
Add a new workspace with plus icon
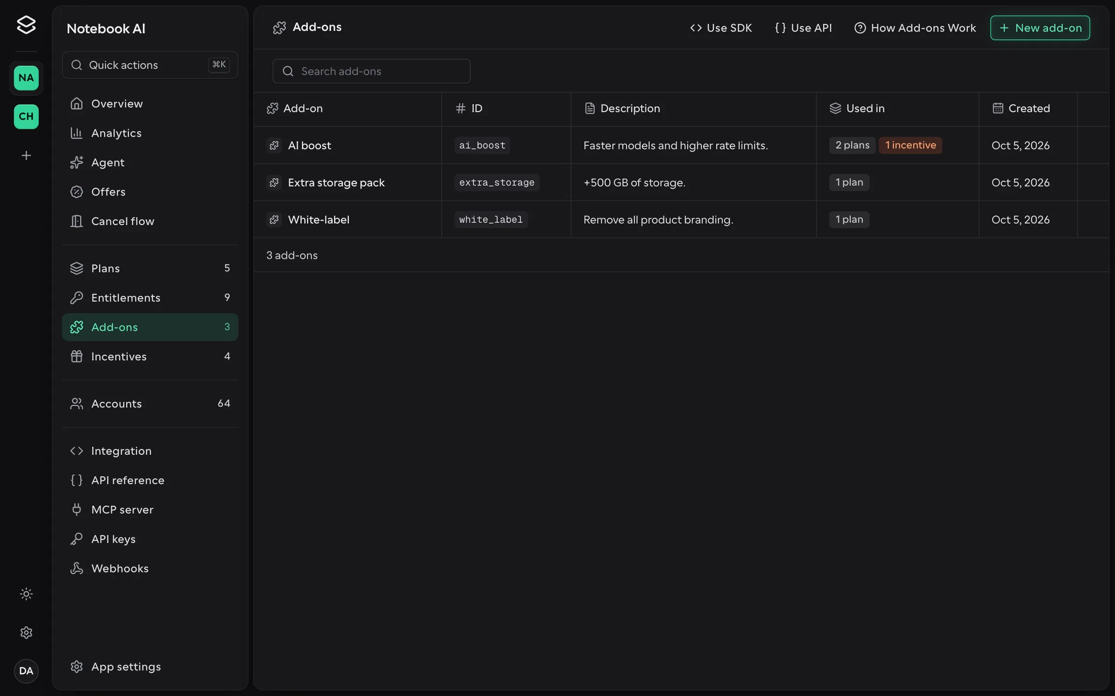click(26, 155)
